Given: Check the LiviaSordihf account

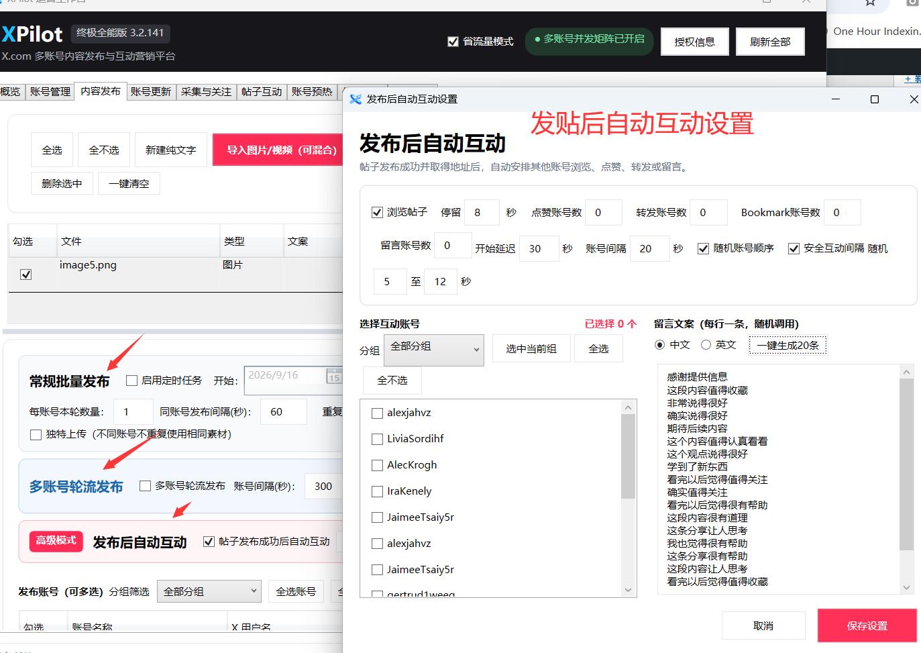Looking at the screenshot, I should click(x=377, y=439).
